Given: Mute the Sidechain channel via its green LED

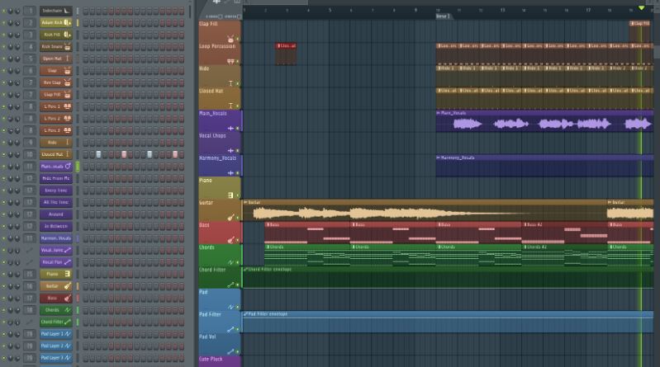Looking at the screenshot, I should tap(4, 11).
